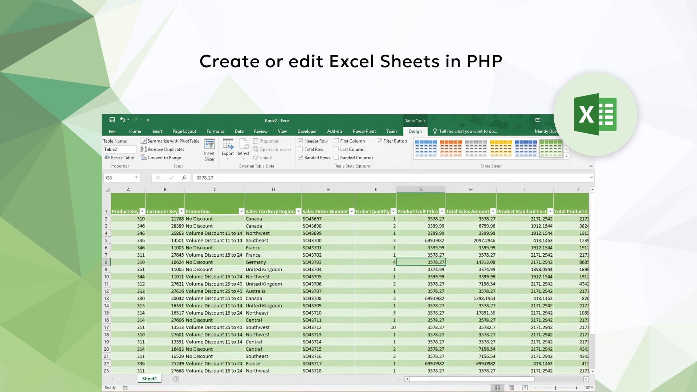This screenshot has height=392, width=697.
Task: Click the Unlink button
Action: [x=263, y=157]
